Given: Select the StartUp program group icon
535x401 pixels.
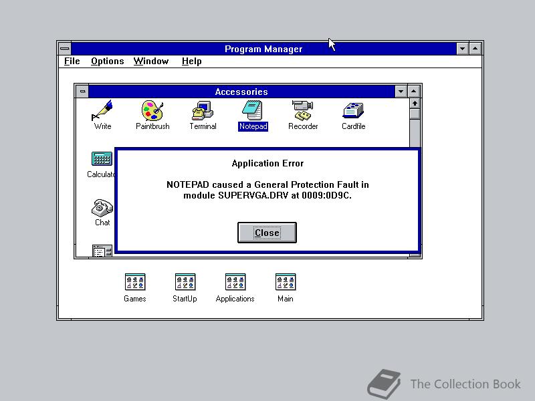Looking at the screenshot, I should pos(185,282).
